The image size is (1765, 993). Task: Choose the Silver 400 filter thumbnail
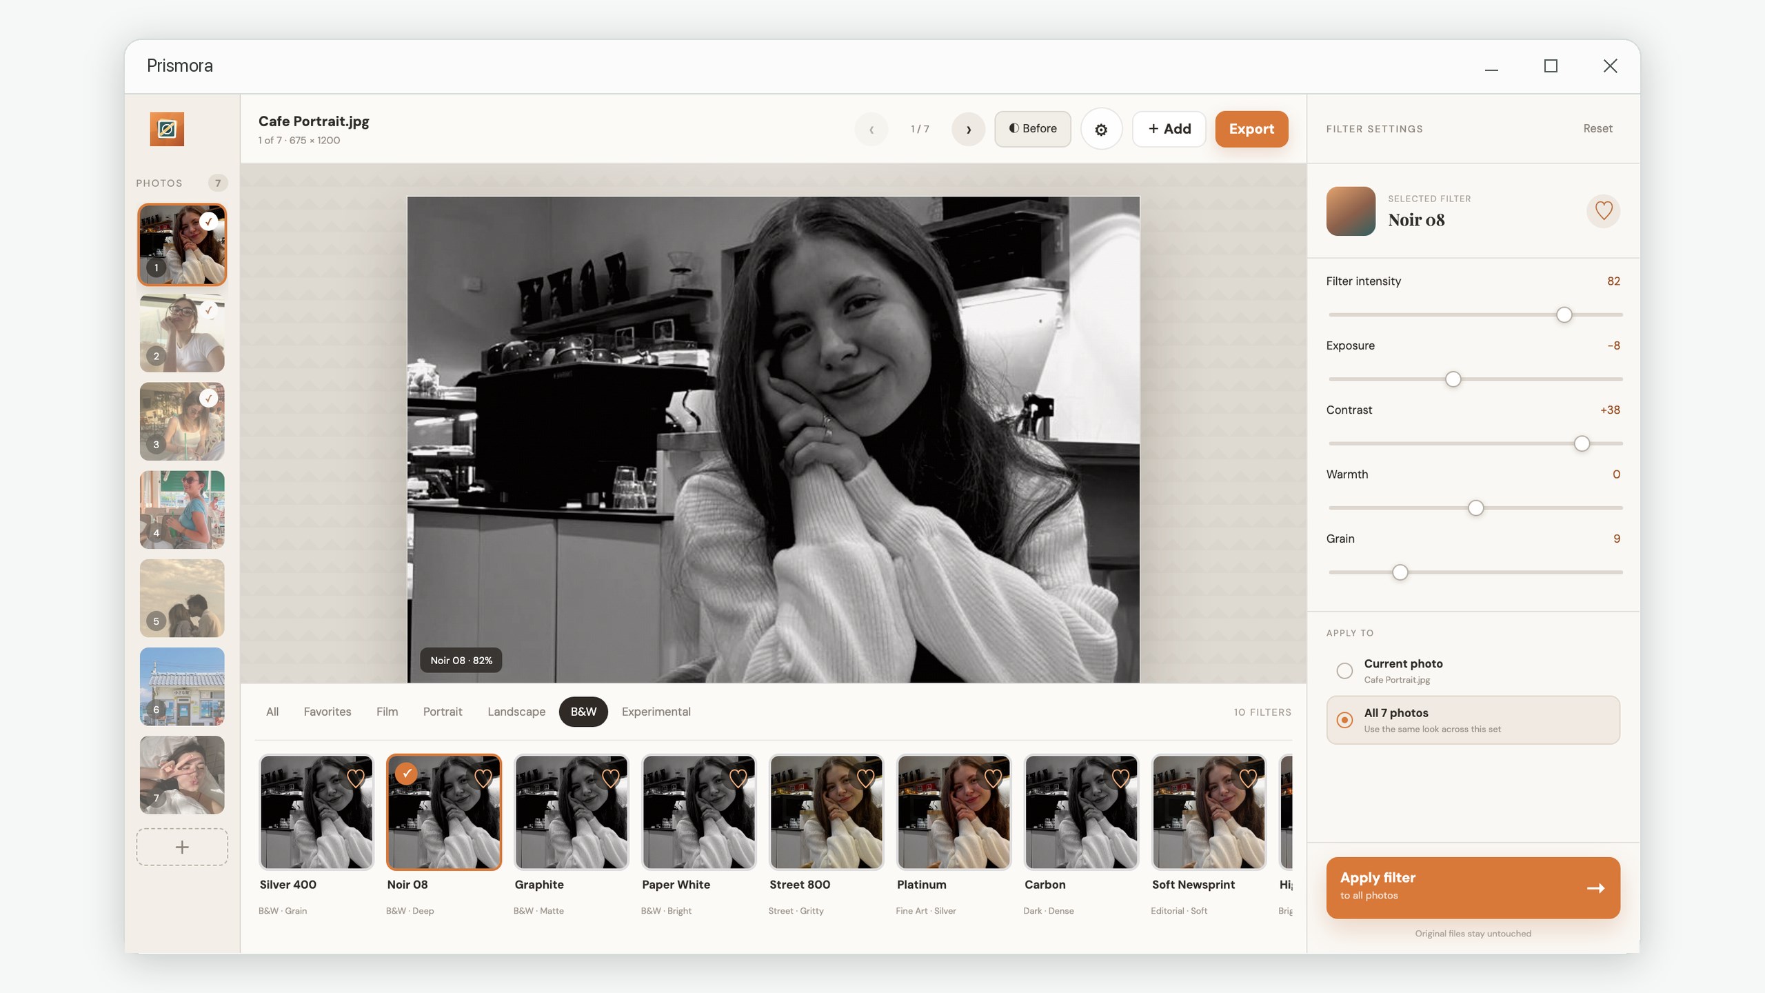316,812
